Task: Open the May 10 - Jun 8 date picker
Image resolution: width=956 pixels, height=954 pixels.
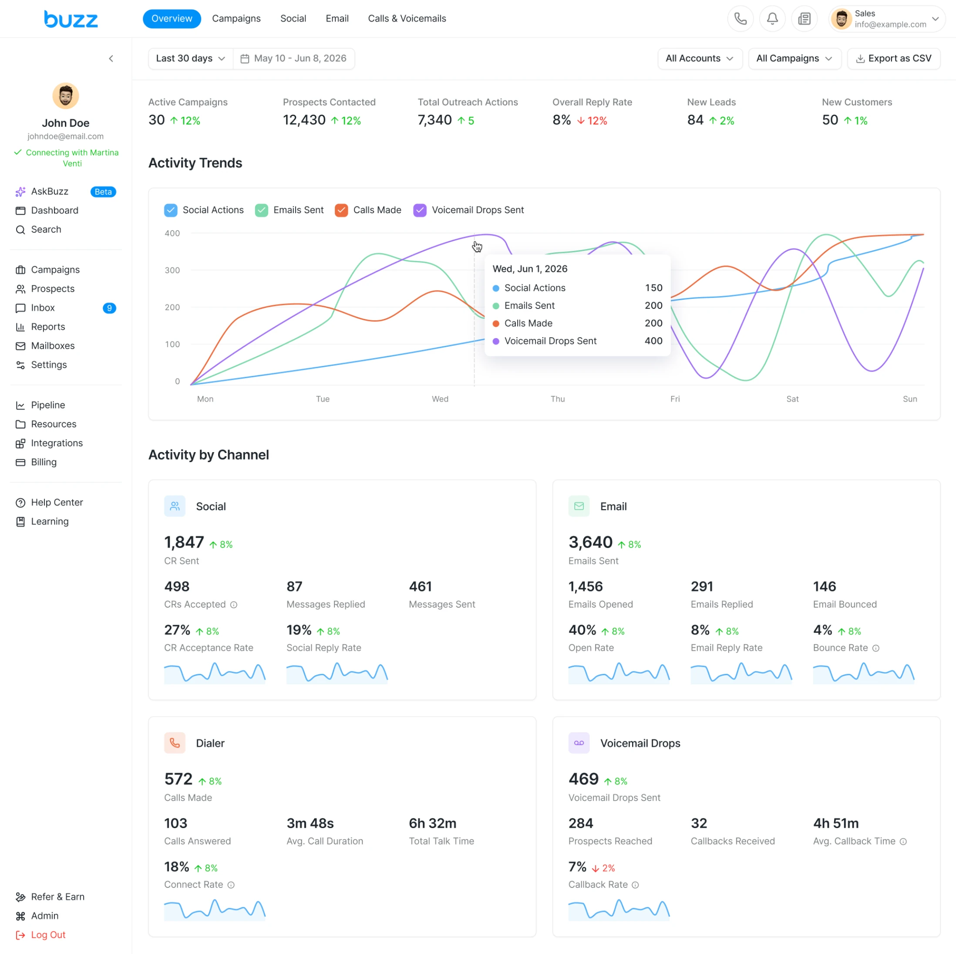Action: [x=294, y=58]
